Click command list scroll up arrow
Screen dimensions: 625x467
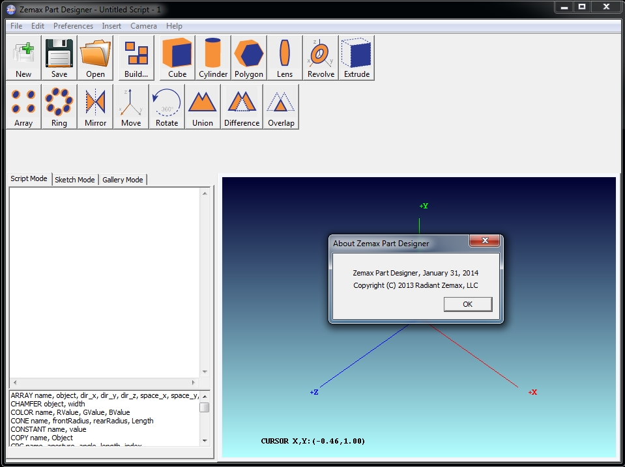tap(205, 396)
